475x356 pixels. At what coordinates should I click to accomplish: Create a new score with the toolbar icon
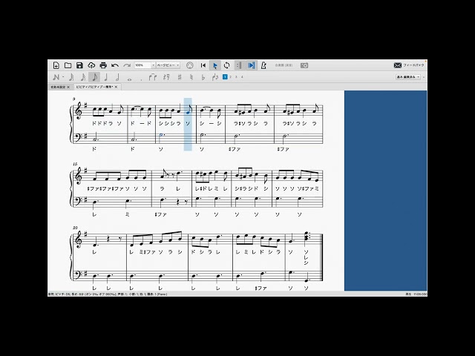tap(56, 65)
